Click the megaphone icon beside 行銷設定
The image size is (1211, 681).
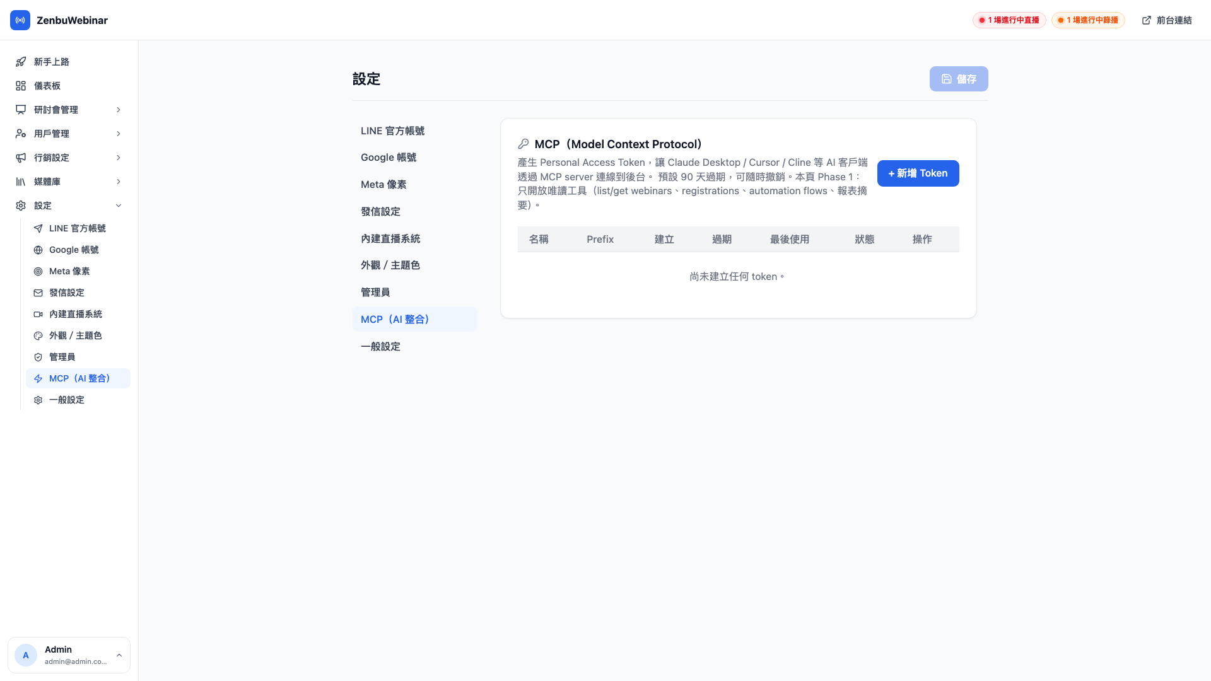pos(21,158)
